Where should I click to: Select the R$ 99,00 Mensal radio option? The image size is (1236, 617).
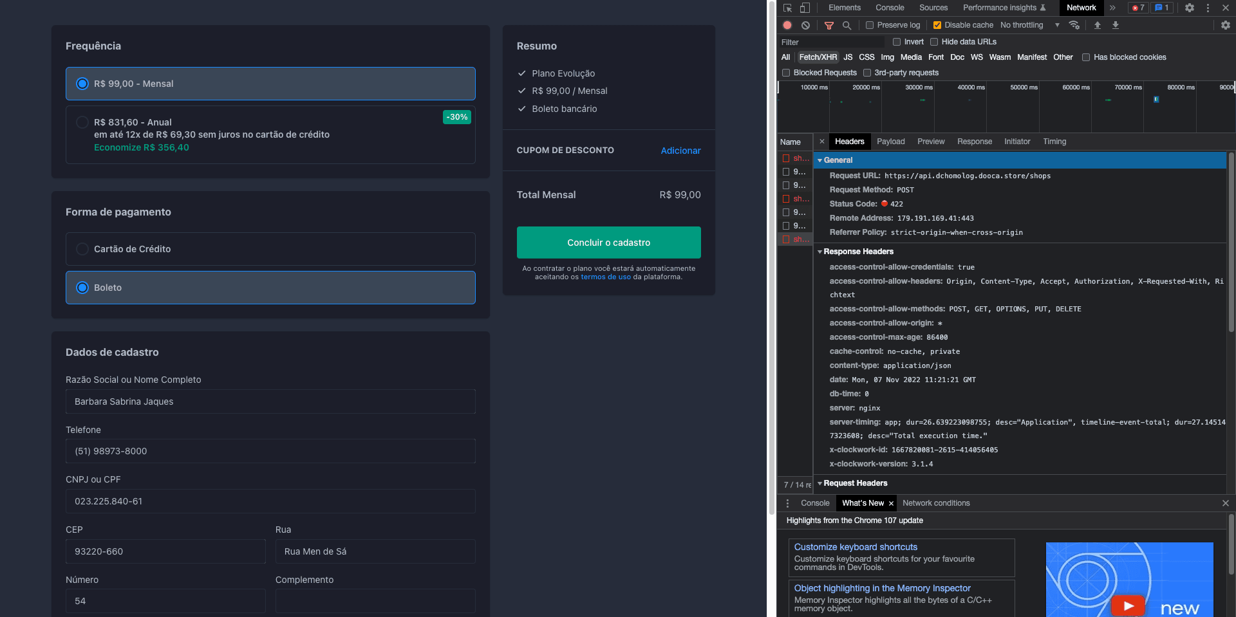coord(82,84)
